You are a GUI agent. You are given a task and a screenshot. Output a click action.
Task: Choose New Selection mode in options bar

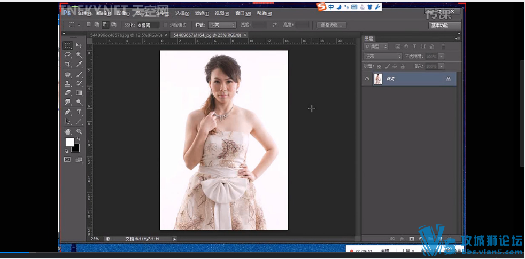88,25
